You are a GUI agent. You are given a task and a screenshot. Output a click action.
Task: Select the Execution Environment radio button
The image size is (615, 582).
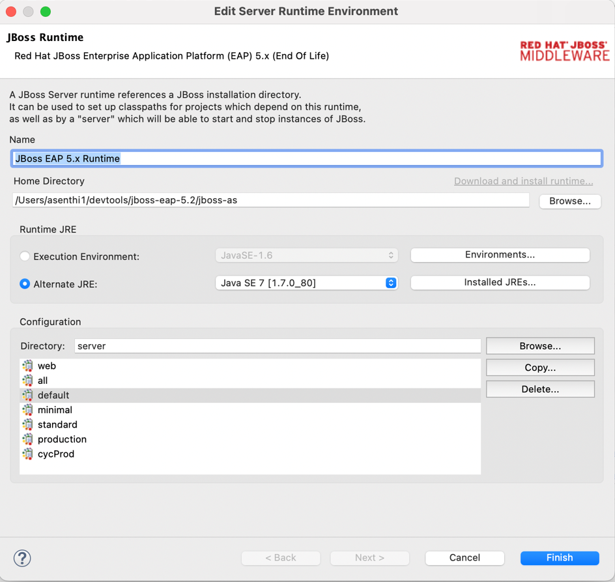[x=25, y=256]
